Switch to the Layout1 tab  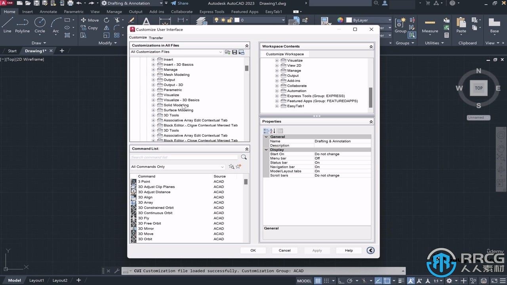point(36,280)
